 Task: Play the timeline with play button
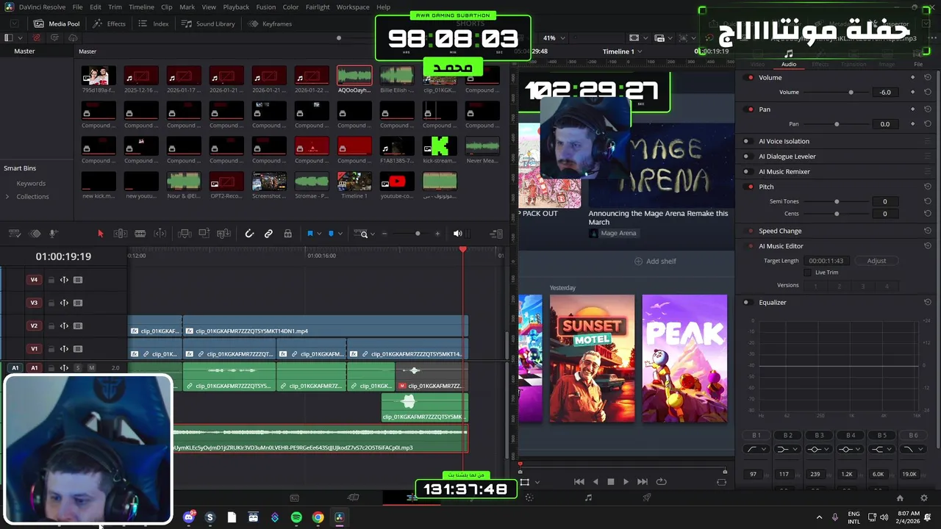tap(626, 482)
